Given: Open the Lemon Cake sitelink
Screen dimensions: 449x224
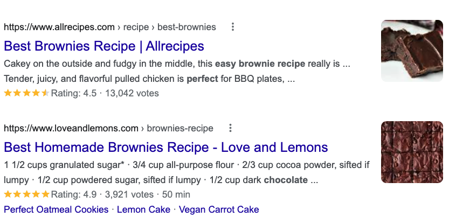Looking at the screenshot, I should [143, 209].
